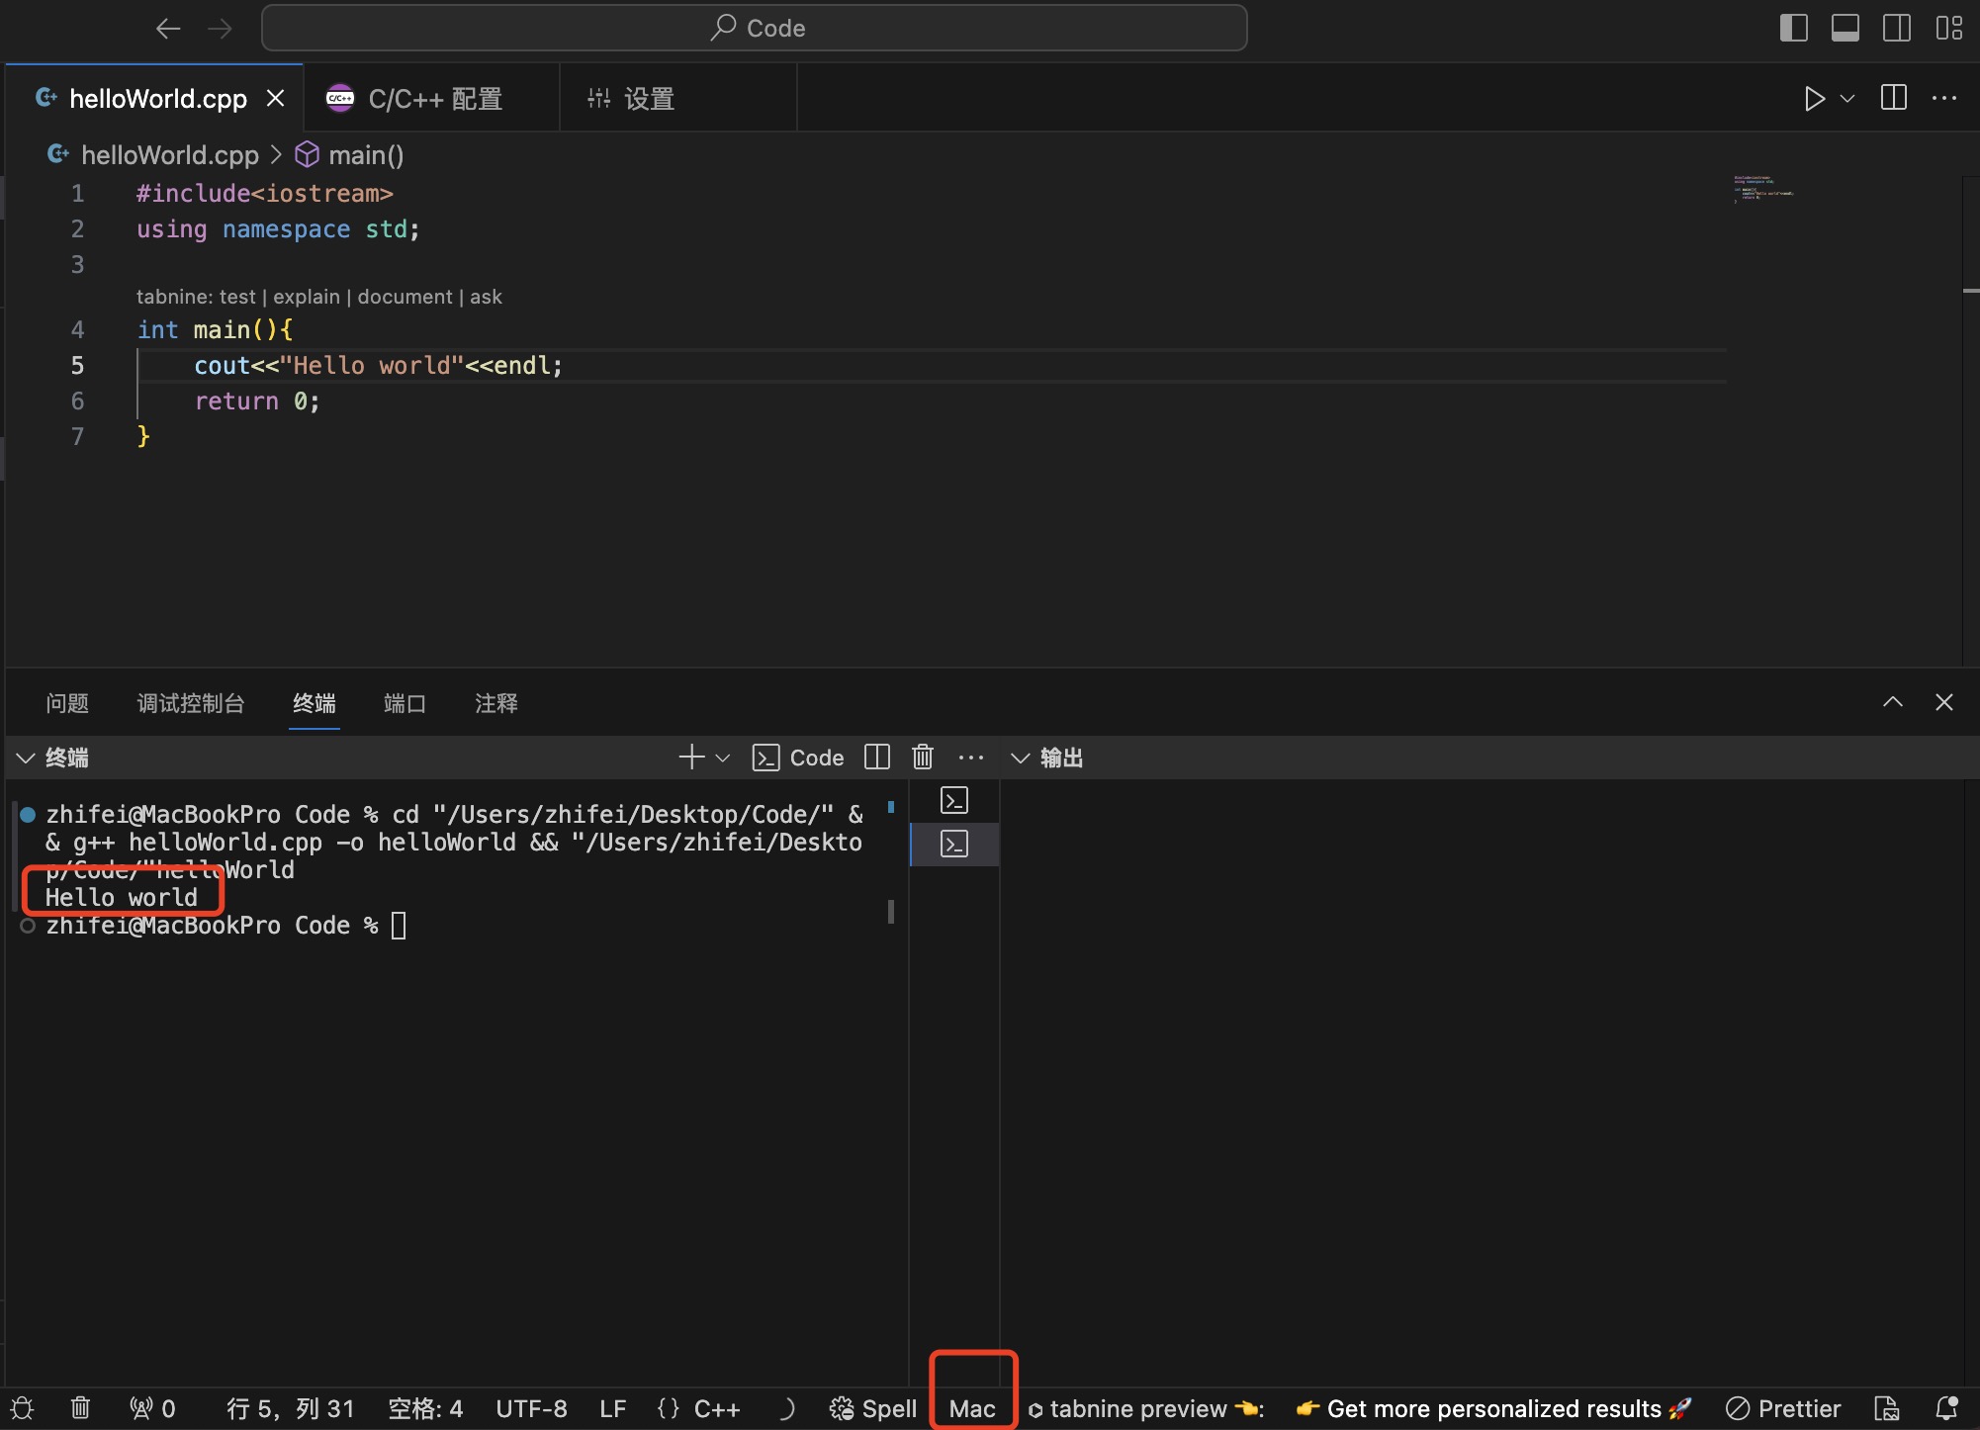Maximize the panel with the chevron button

1892,702
